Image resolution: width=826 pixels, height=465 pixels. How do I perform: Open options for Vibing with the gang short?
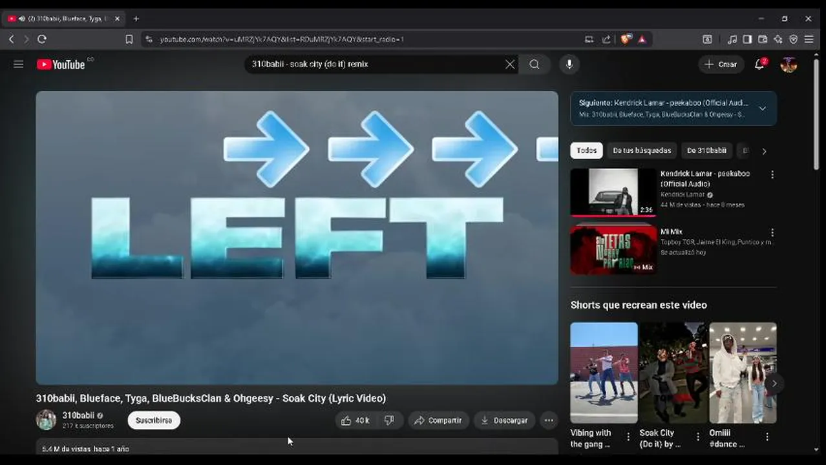click(x=628, y=437)
